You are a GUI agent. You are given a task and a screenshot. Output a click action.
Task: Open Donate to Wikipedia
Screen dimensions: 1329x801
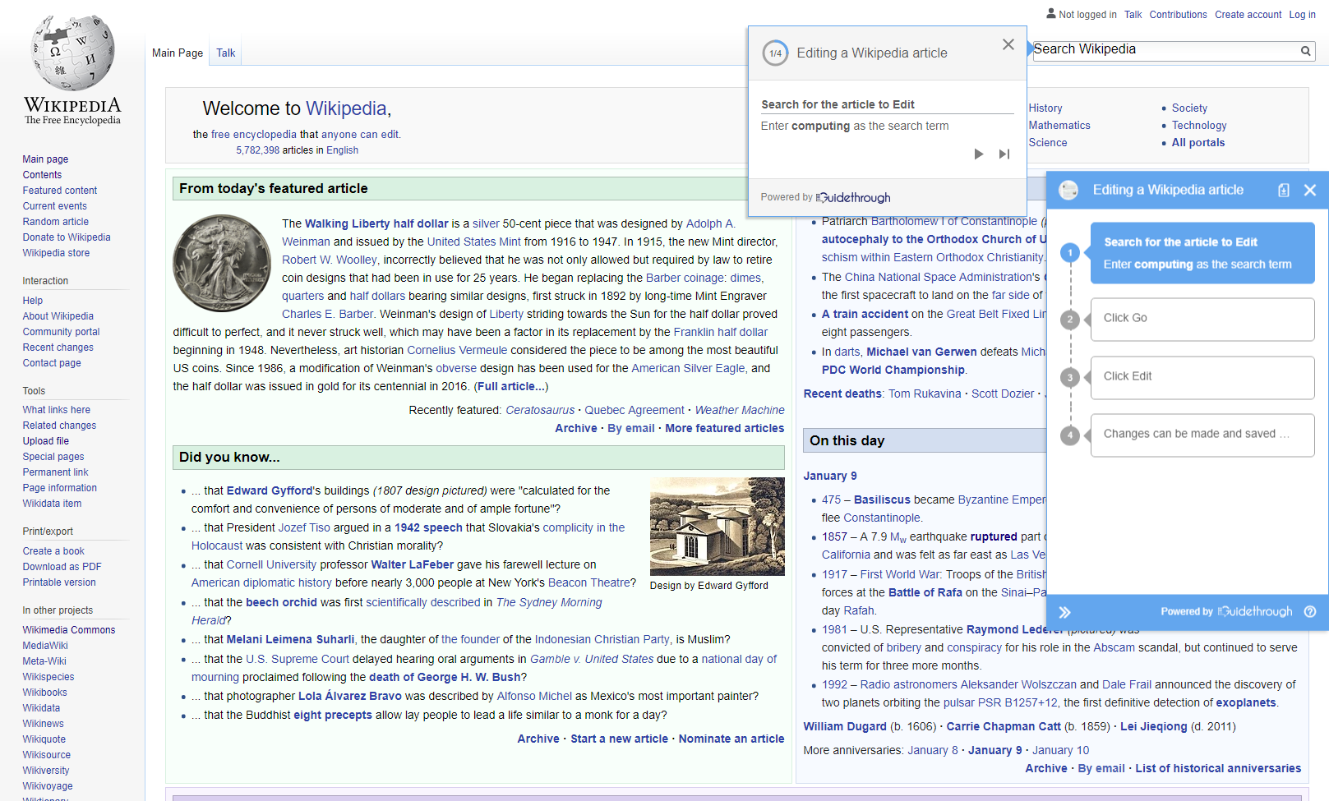[x=67, y=237]
